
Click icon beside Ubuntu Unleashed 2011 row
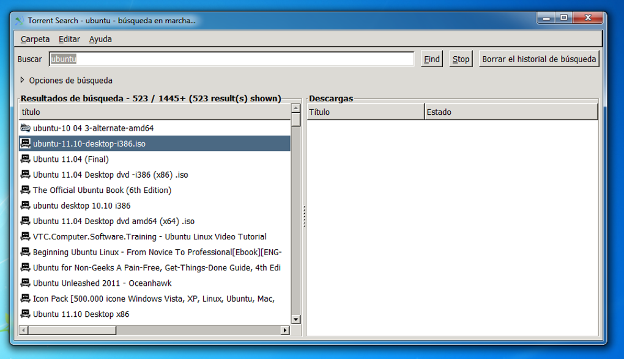pyautogui.click(x=26, y=283)
